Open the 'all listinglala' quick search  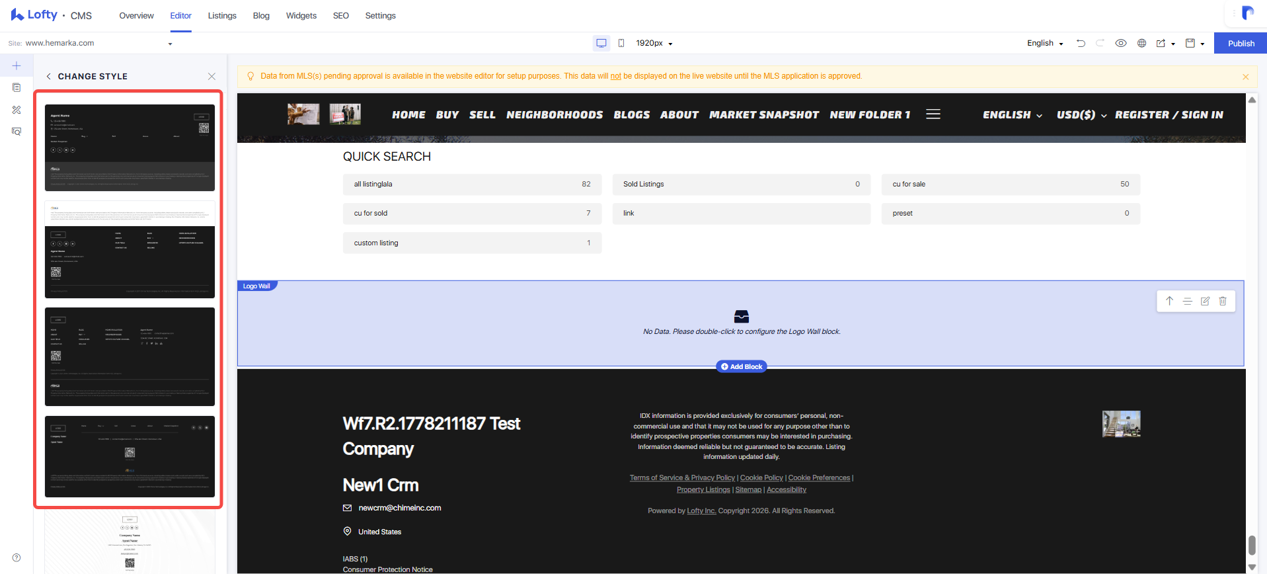pyautogui.click(x=472, y=184)
